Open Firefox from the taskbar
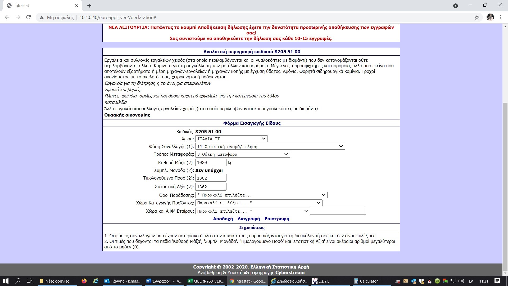Screen dimensions: 508x286 click(x=84, y=281)
